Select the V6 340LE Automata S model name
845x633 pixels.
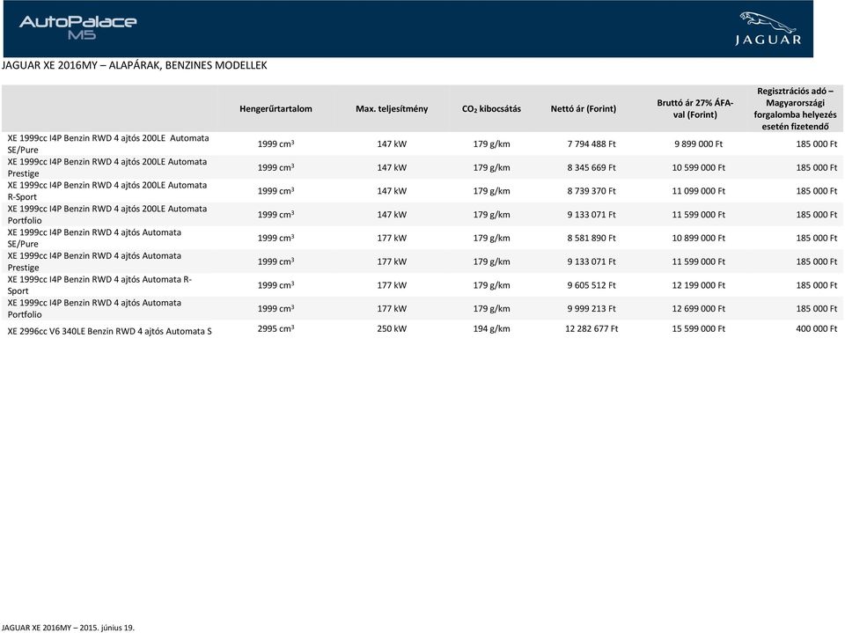pos(109,331)
